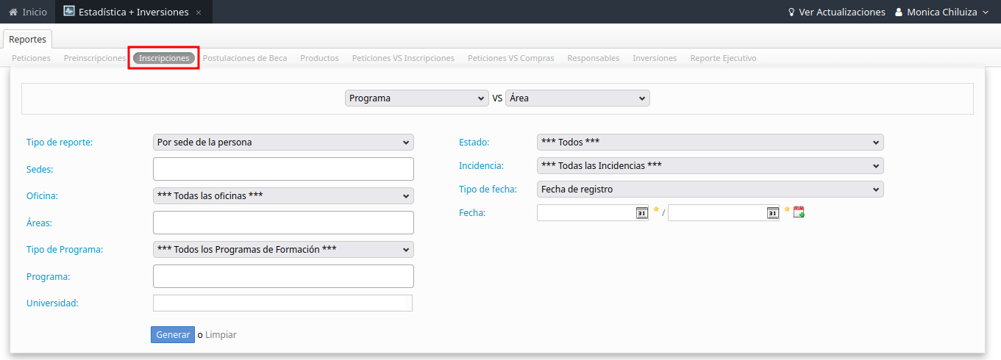Screen dimensions: 1001x360
Task: Click the Limpiar link
Action: pyautogui.click(x=221, y=335)
